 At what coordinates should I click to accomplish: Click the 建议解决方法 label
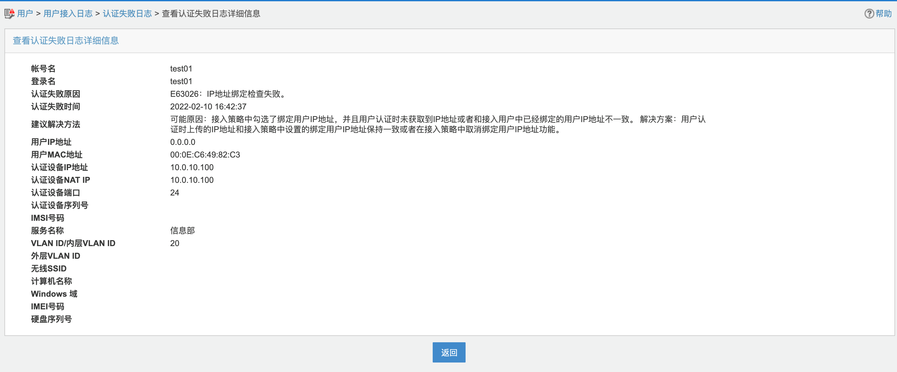(55, 124)
